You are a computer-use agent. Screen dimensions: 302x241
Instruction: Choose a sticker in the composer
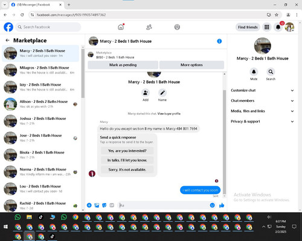(104, 205)
